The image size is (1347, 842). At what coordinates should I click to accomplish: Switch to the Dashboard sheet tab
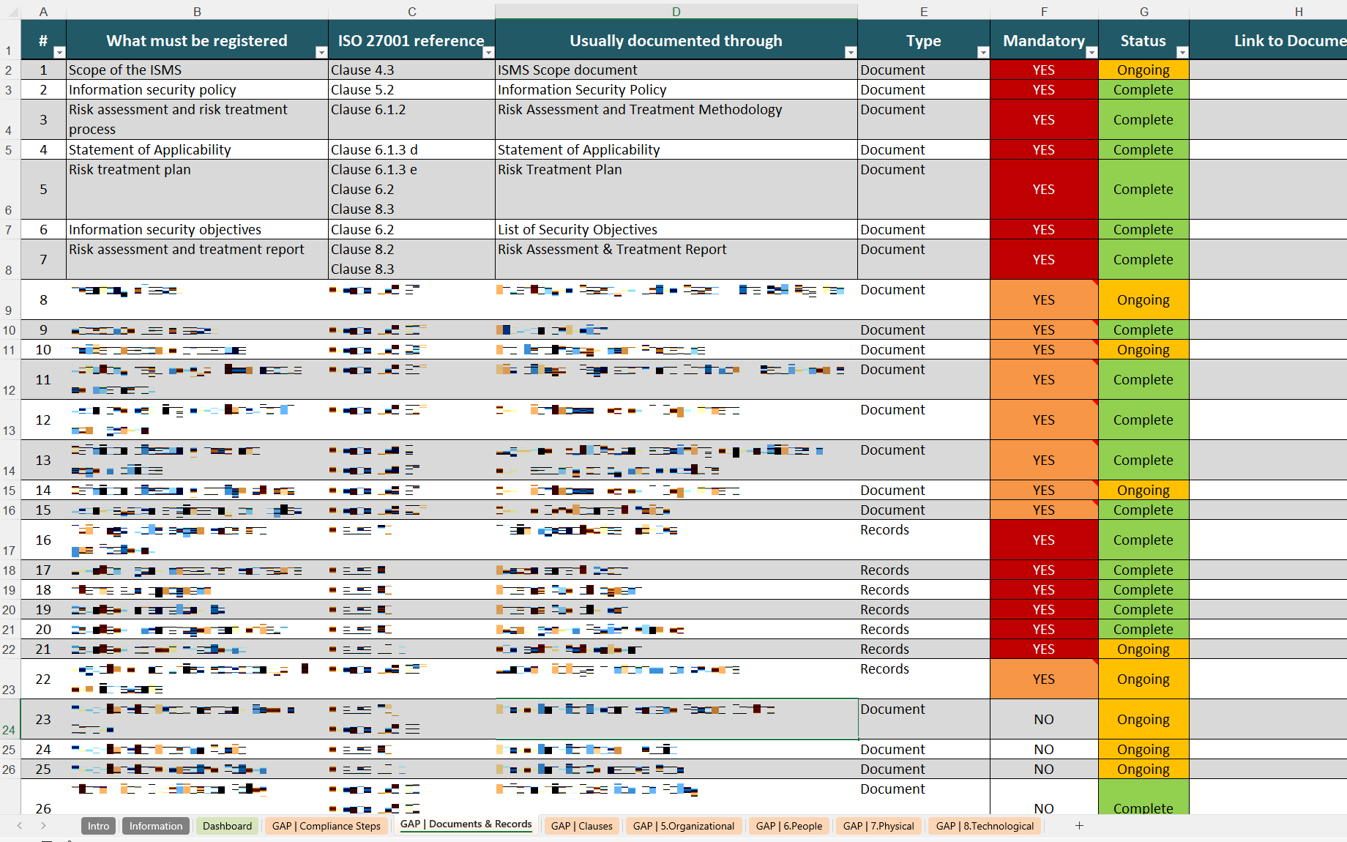click(x=227, y=825)
